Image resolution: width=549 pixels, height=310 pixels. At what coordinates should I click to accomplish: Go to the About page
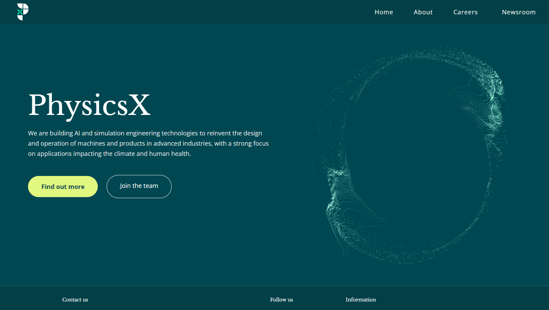[423, 12]
